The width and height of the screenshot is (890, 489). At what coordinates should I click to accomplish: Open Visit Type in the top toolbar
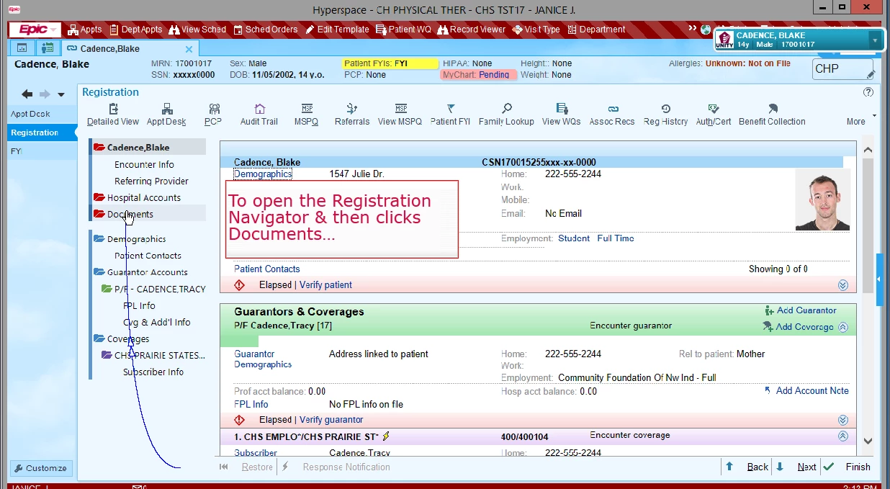click(x=536, y=30)
